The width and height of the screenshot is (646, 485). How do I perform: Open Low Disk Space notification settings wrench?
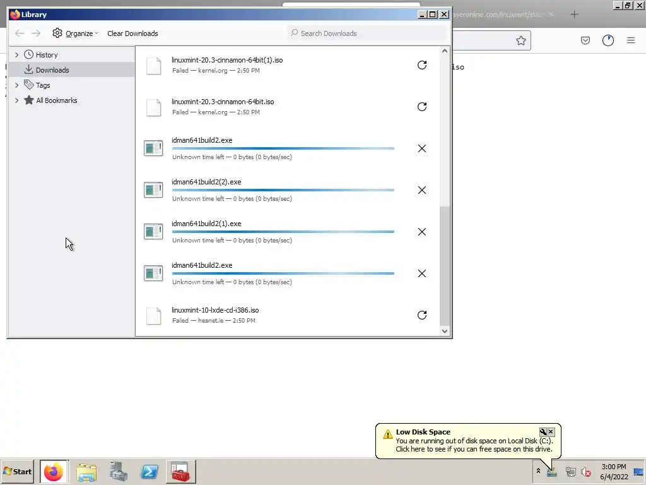click(x=543, y=432)
